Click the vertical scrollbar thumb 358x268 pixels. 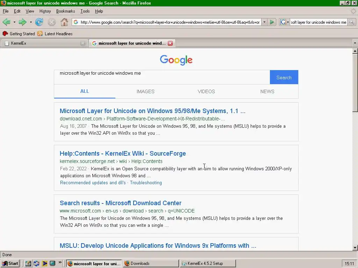pyautogui.click(x=355, y=83)
